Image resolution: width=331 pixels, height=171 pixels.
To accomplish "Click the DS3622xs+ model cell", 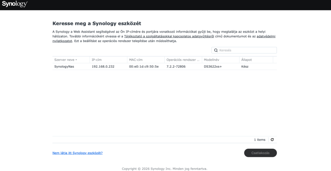I will 213,66.
